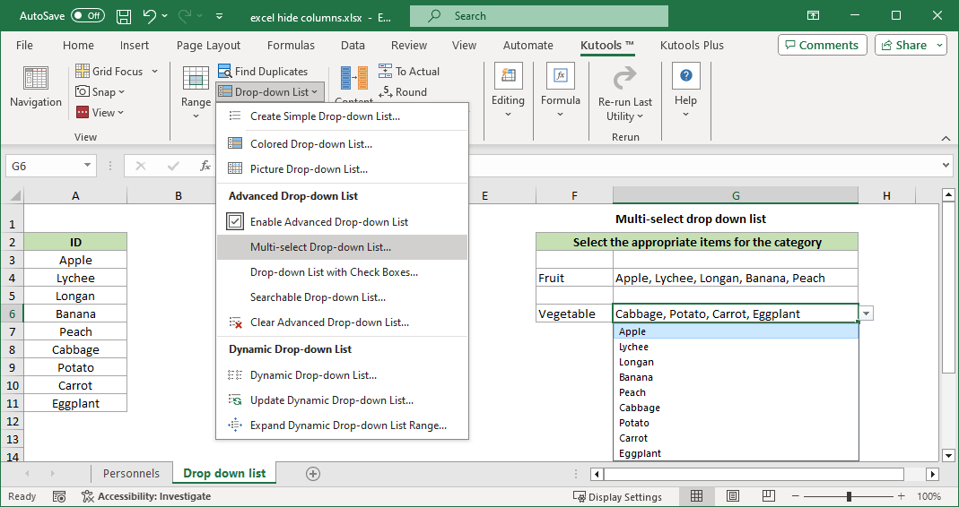959x507 pixels.
Task: Click the Search box in title bar
Action: pyautogui.click(x=538, y=16)
